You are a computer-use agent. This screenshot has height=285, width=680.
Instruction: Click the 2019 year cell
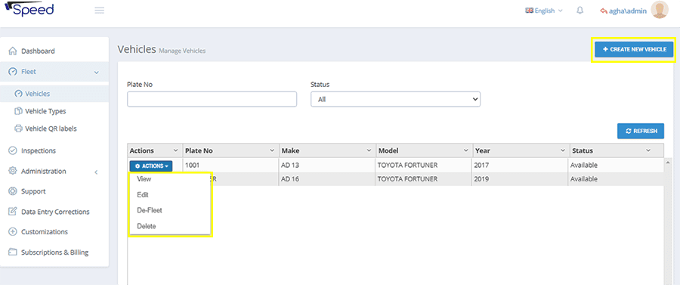[520, 178]
